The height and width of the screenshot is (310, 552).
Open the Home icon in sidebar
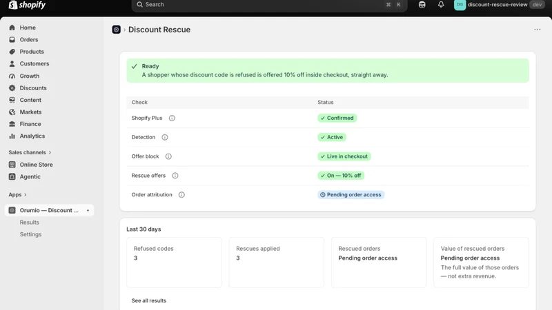point(12,28)
